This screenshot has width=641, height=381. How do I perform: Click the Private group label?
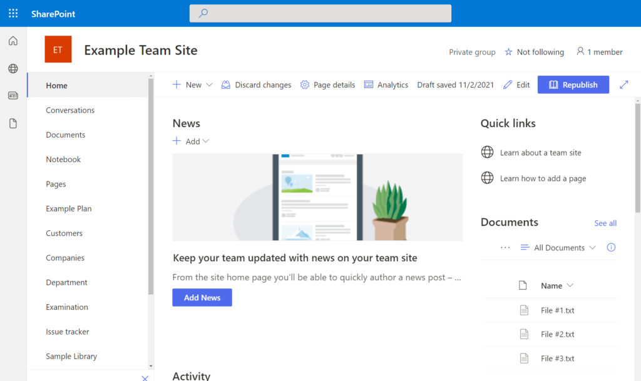pos(472,52)
